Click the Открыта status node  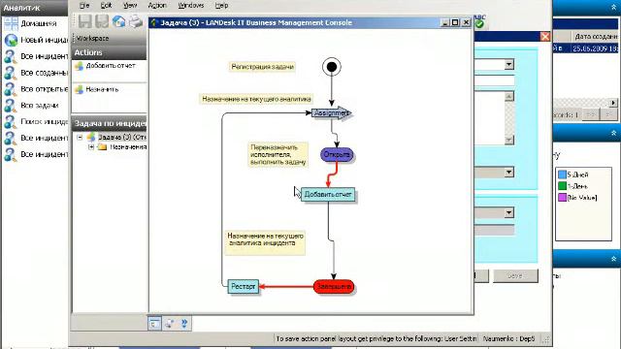[x=337, y=154]
